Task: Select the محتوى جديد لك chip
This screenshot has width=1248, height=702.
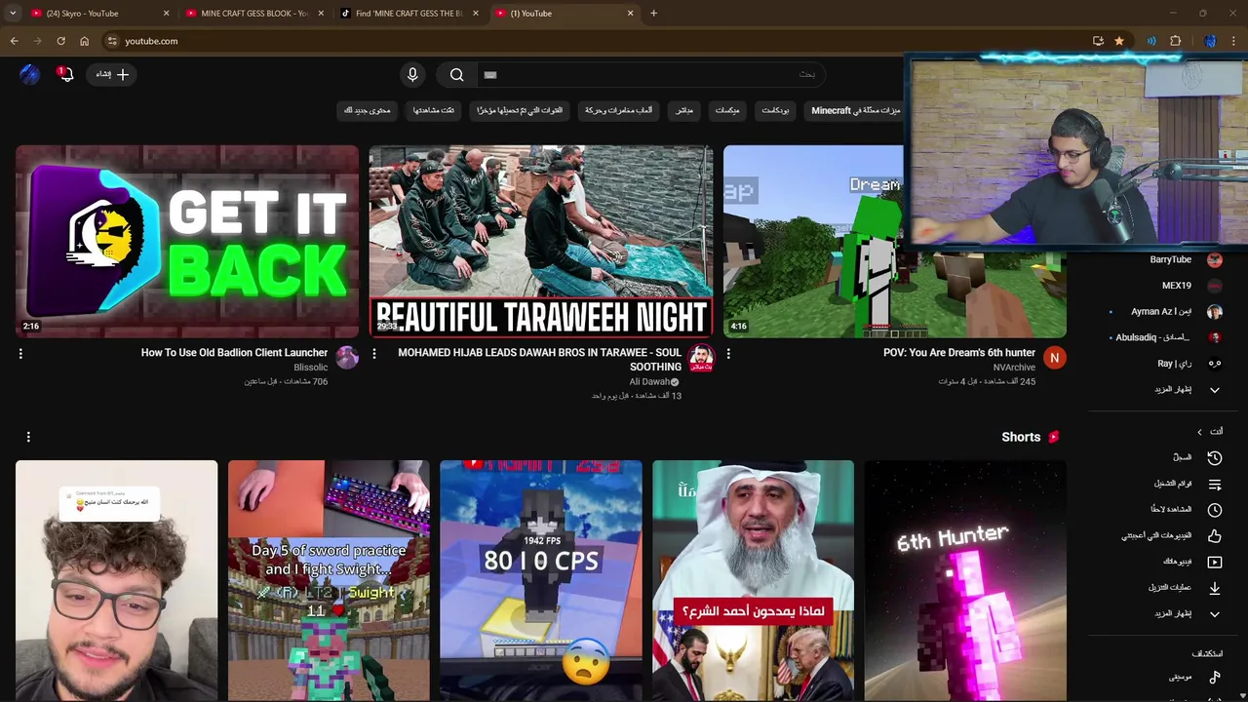Action: tap(367, 110)
